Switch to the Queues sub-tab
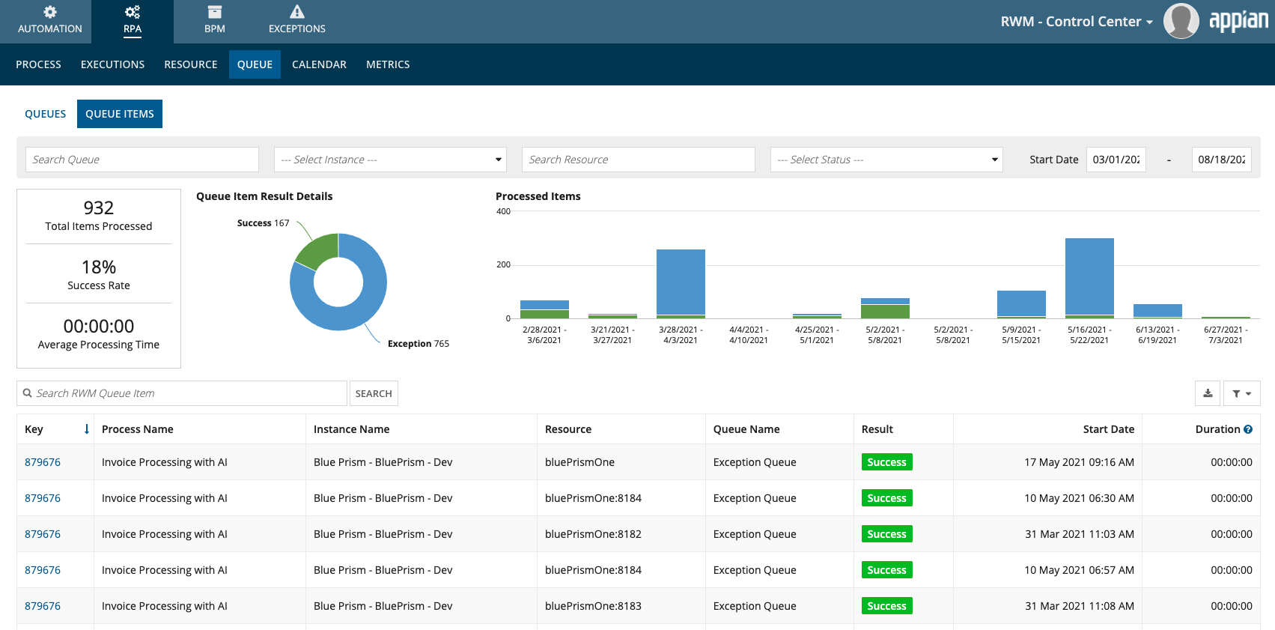 (45, 114)
